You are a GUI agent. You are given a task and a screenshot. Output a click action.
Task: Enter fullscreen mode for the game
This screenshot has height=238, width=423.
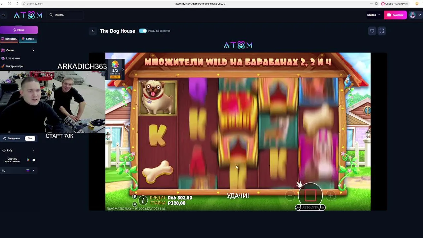(382, 31)
